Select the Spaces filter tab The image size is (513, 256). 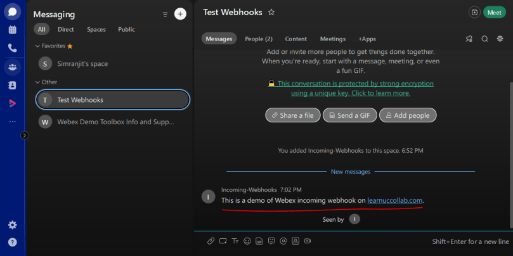tap(96, 29)
